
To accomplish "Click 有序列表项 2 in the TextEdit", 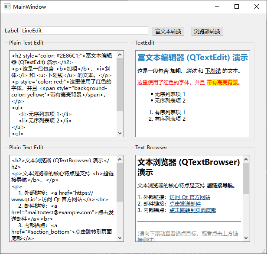I will 170,119.
